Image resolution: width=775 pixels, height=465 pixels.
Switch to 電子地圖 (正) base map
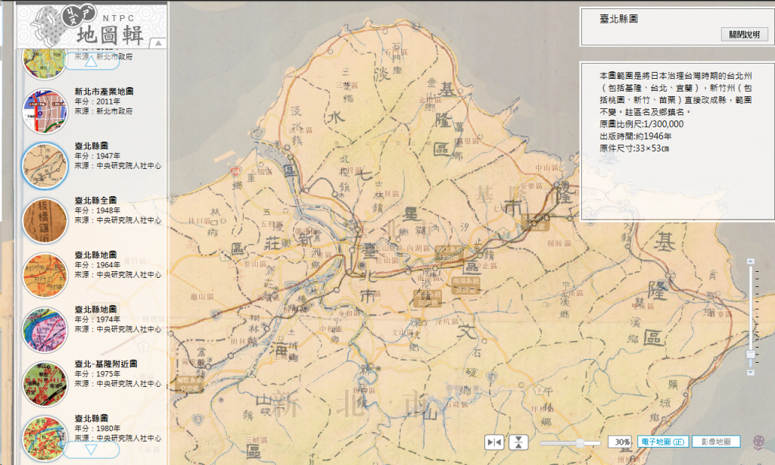click(x=663, y=442)
